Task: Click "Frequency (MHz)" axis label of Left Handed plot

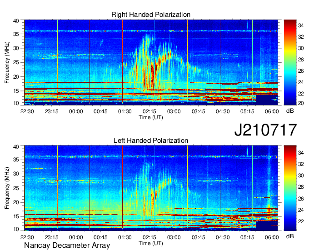Action: pyautogui.click(x=7, y=188)
